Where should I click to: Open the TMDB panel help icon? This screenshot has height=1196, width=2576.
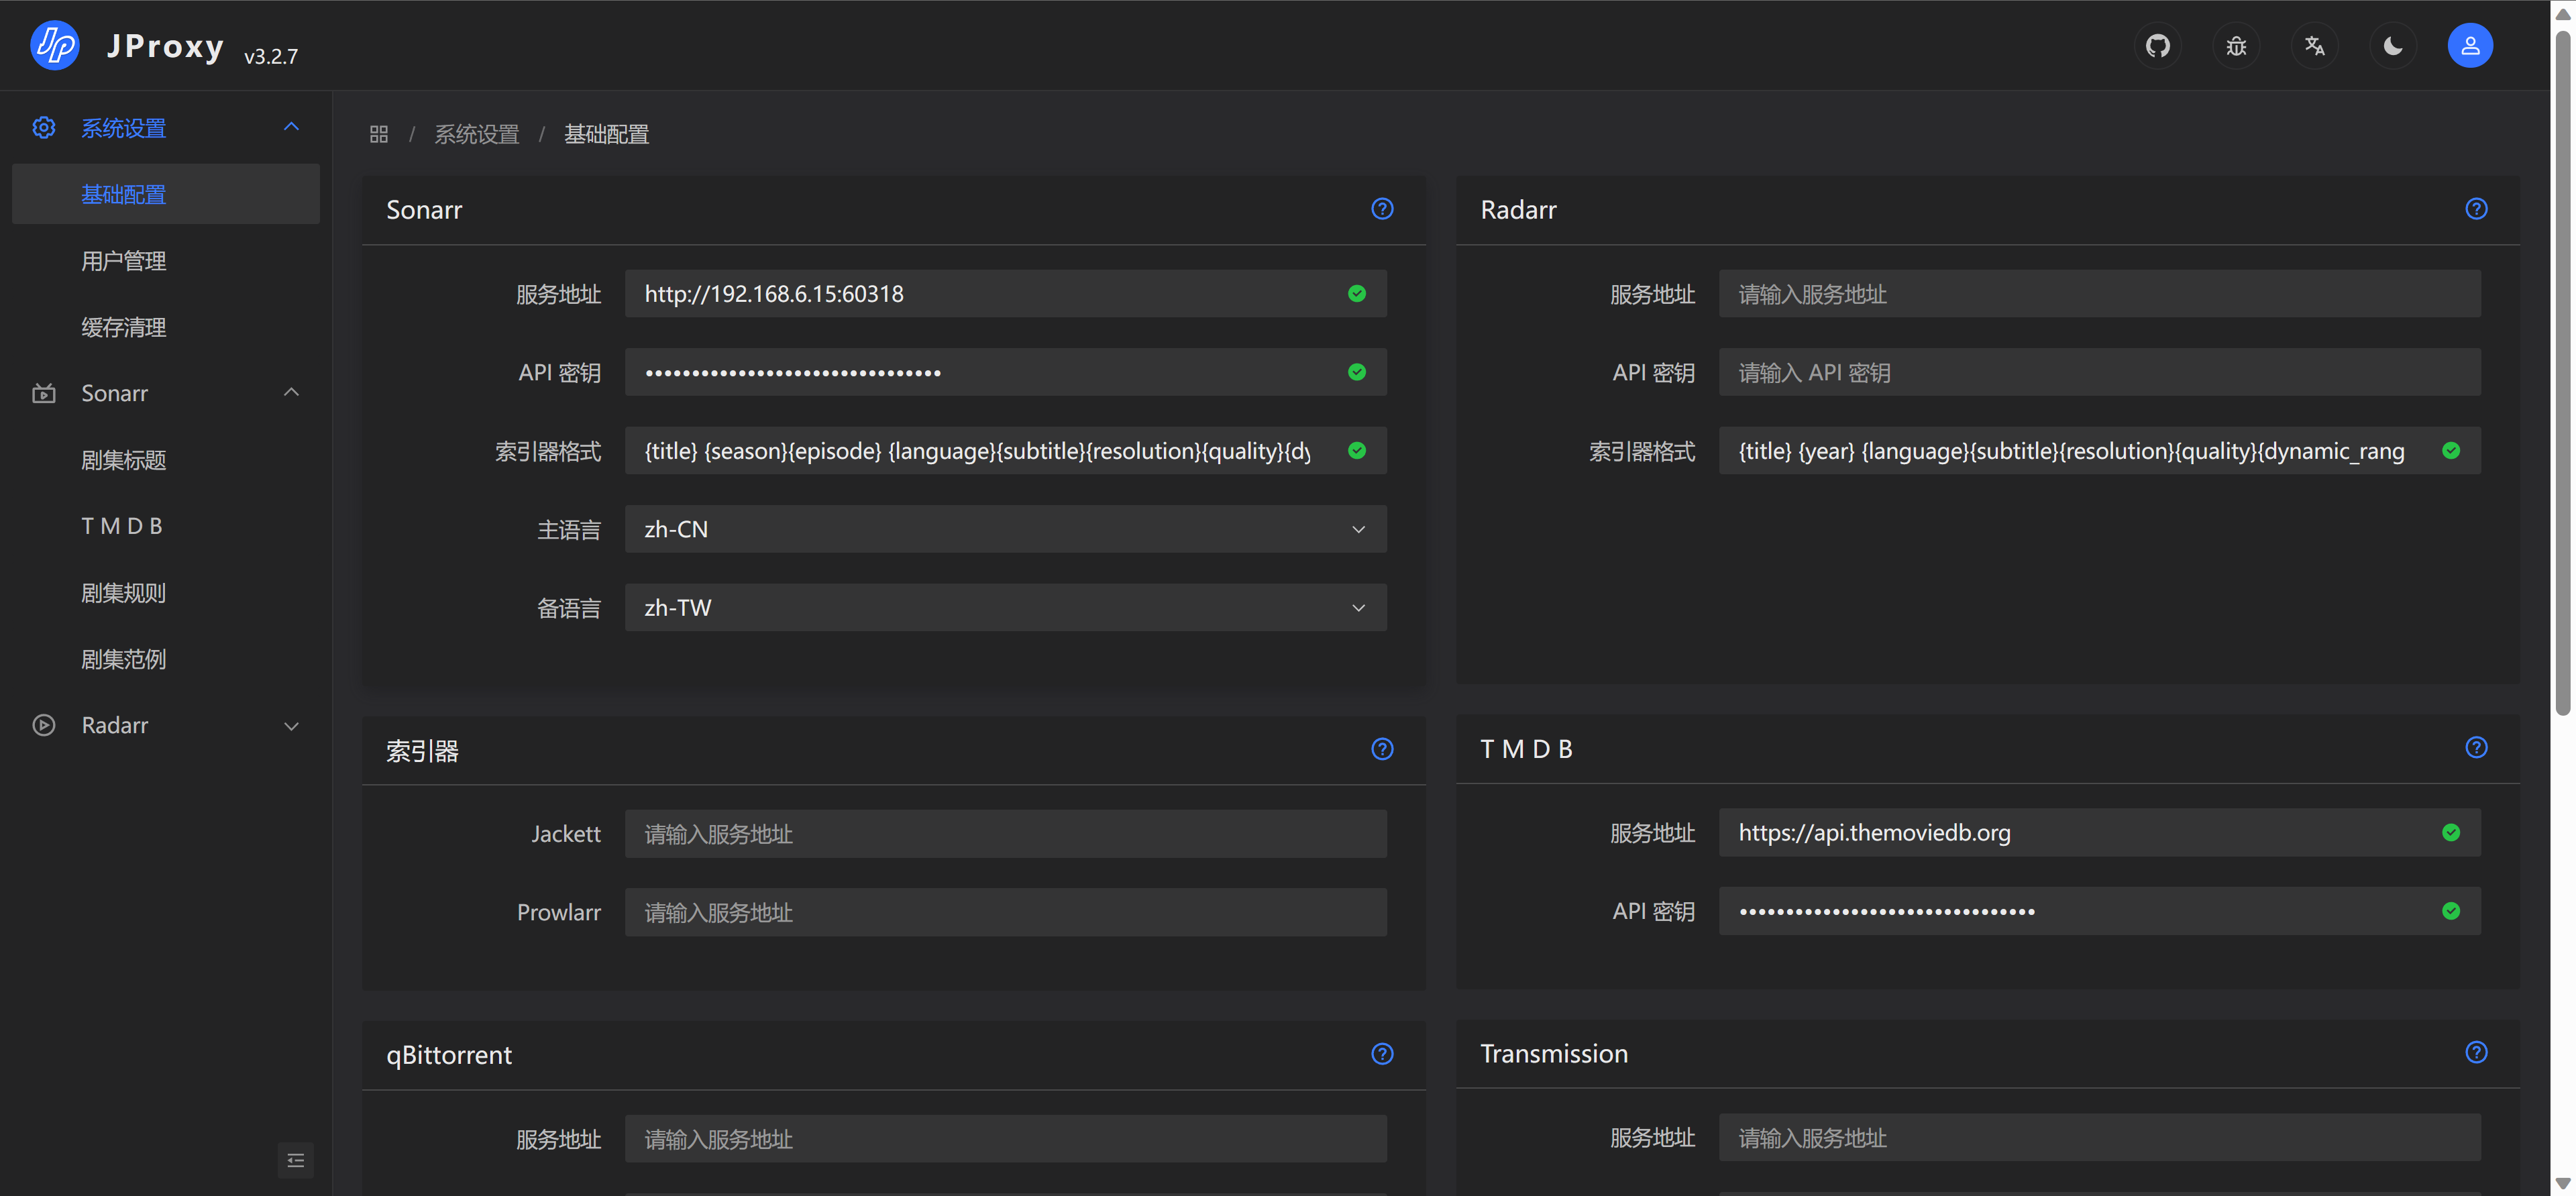tap(2476, 747)
